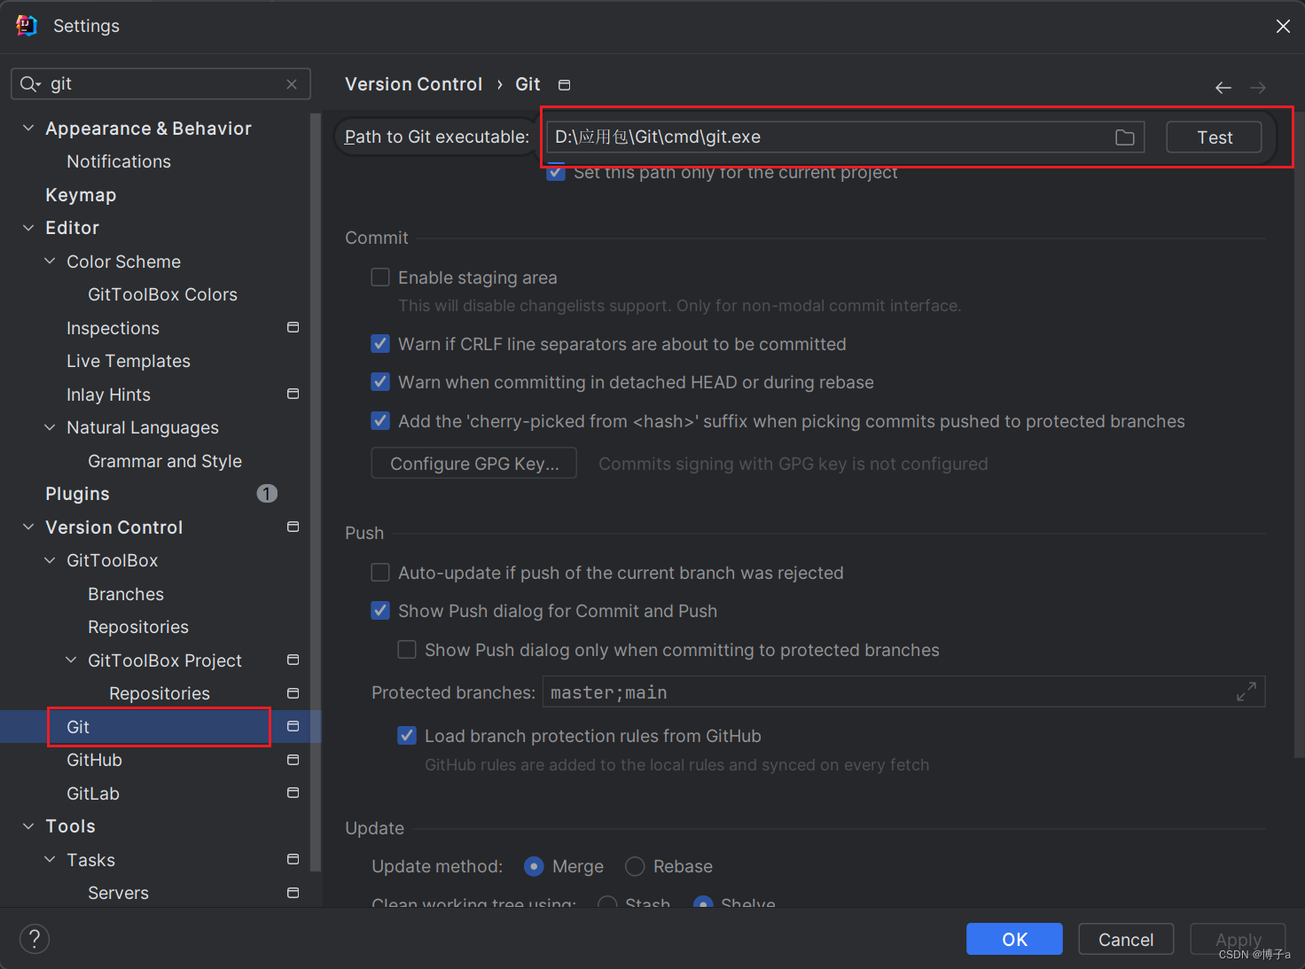
Task: Enable Auto-update if push was rejected
Action: pos(380,573)
